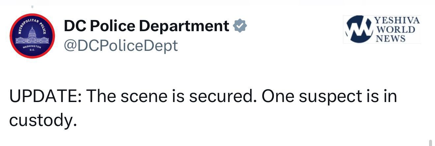Click the Yeshiva World News circular W logo

tap(358, 29)
